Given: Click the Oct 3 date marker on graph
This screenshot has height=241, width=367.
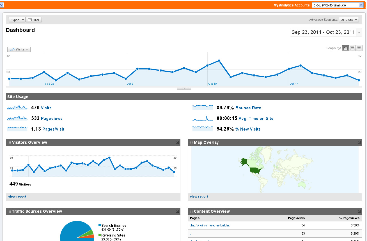Looking at the screenshot, I should (x=130, y=84).
